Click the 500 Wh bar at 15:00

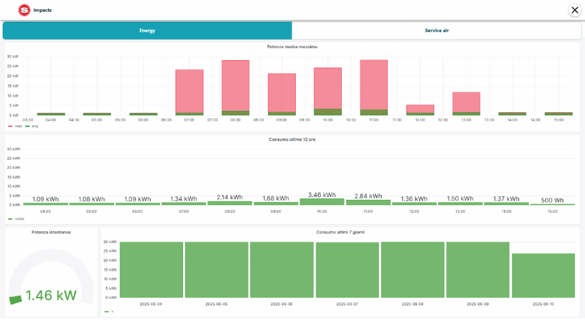pyautogui.click(x=552, y=204)
